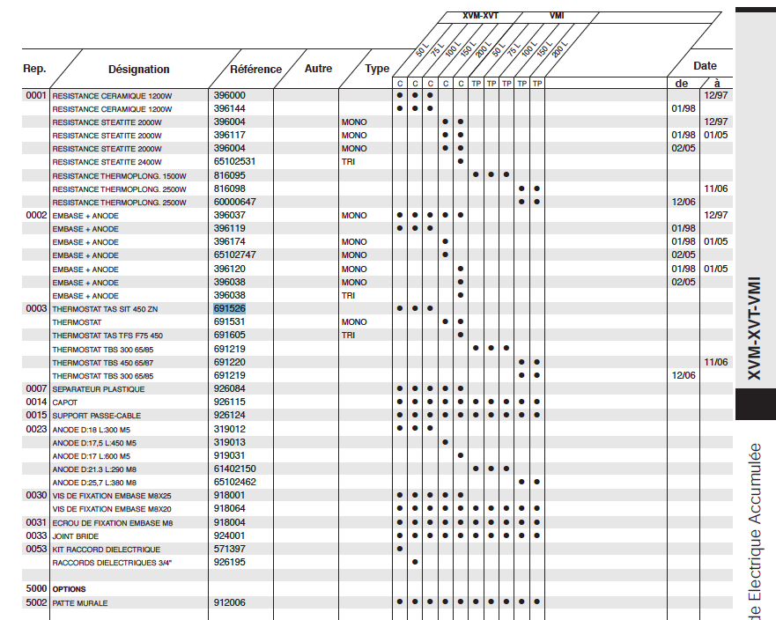
Task: Click "KIT RACCORD DIELECTRIQUE" designation
Action: 107,550
